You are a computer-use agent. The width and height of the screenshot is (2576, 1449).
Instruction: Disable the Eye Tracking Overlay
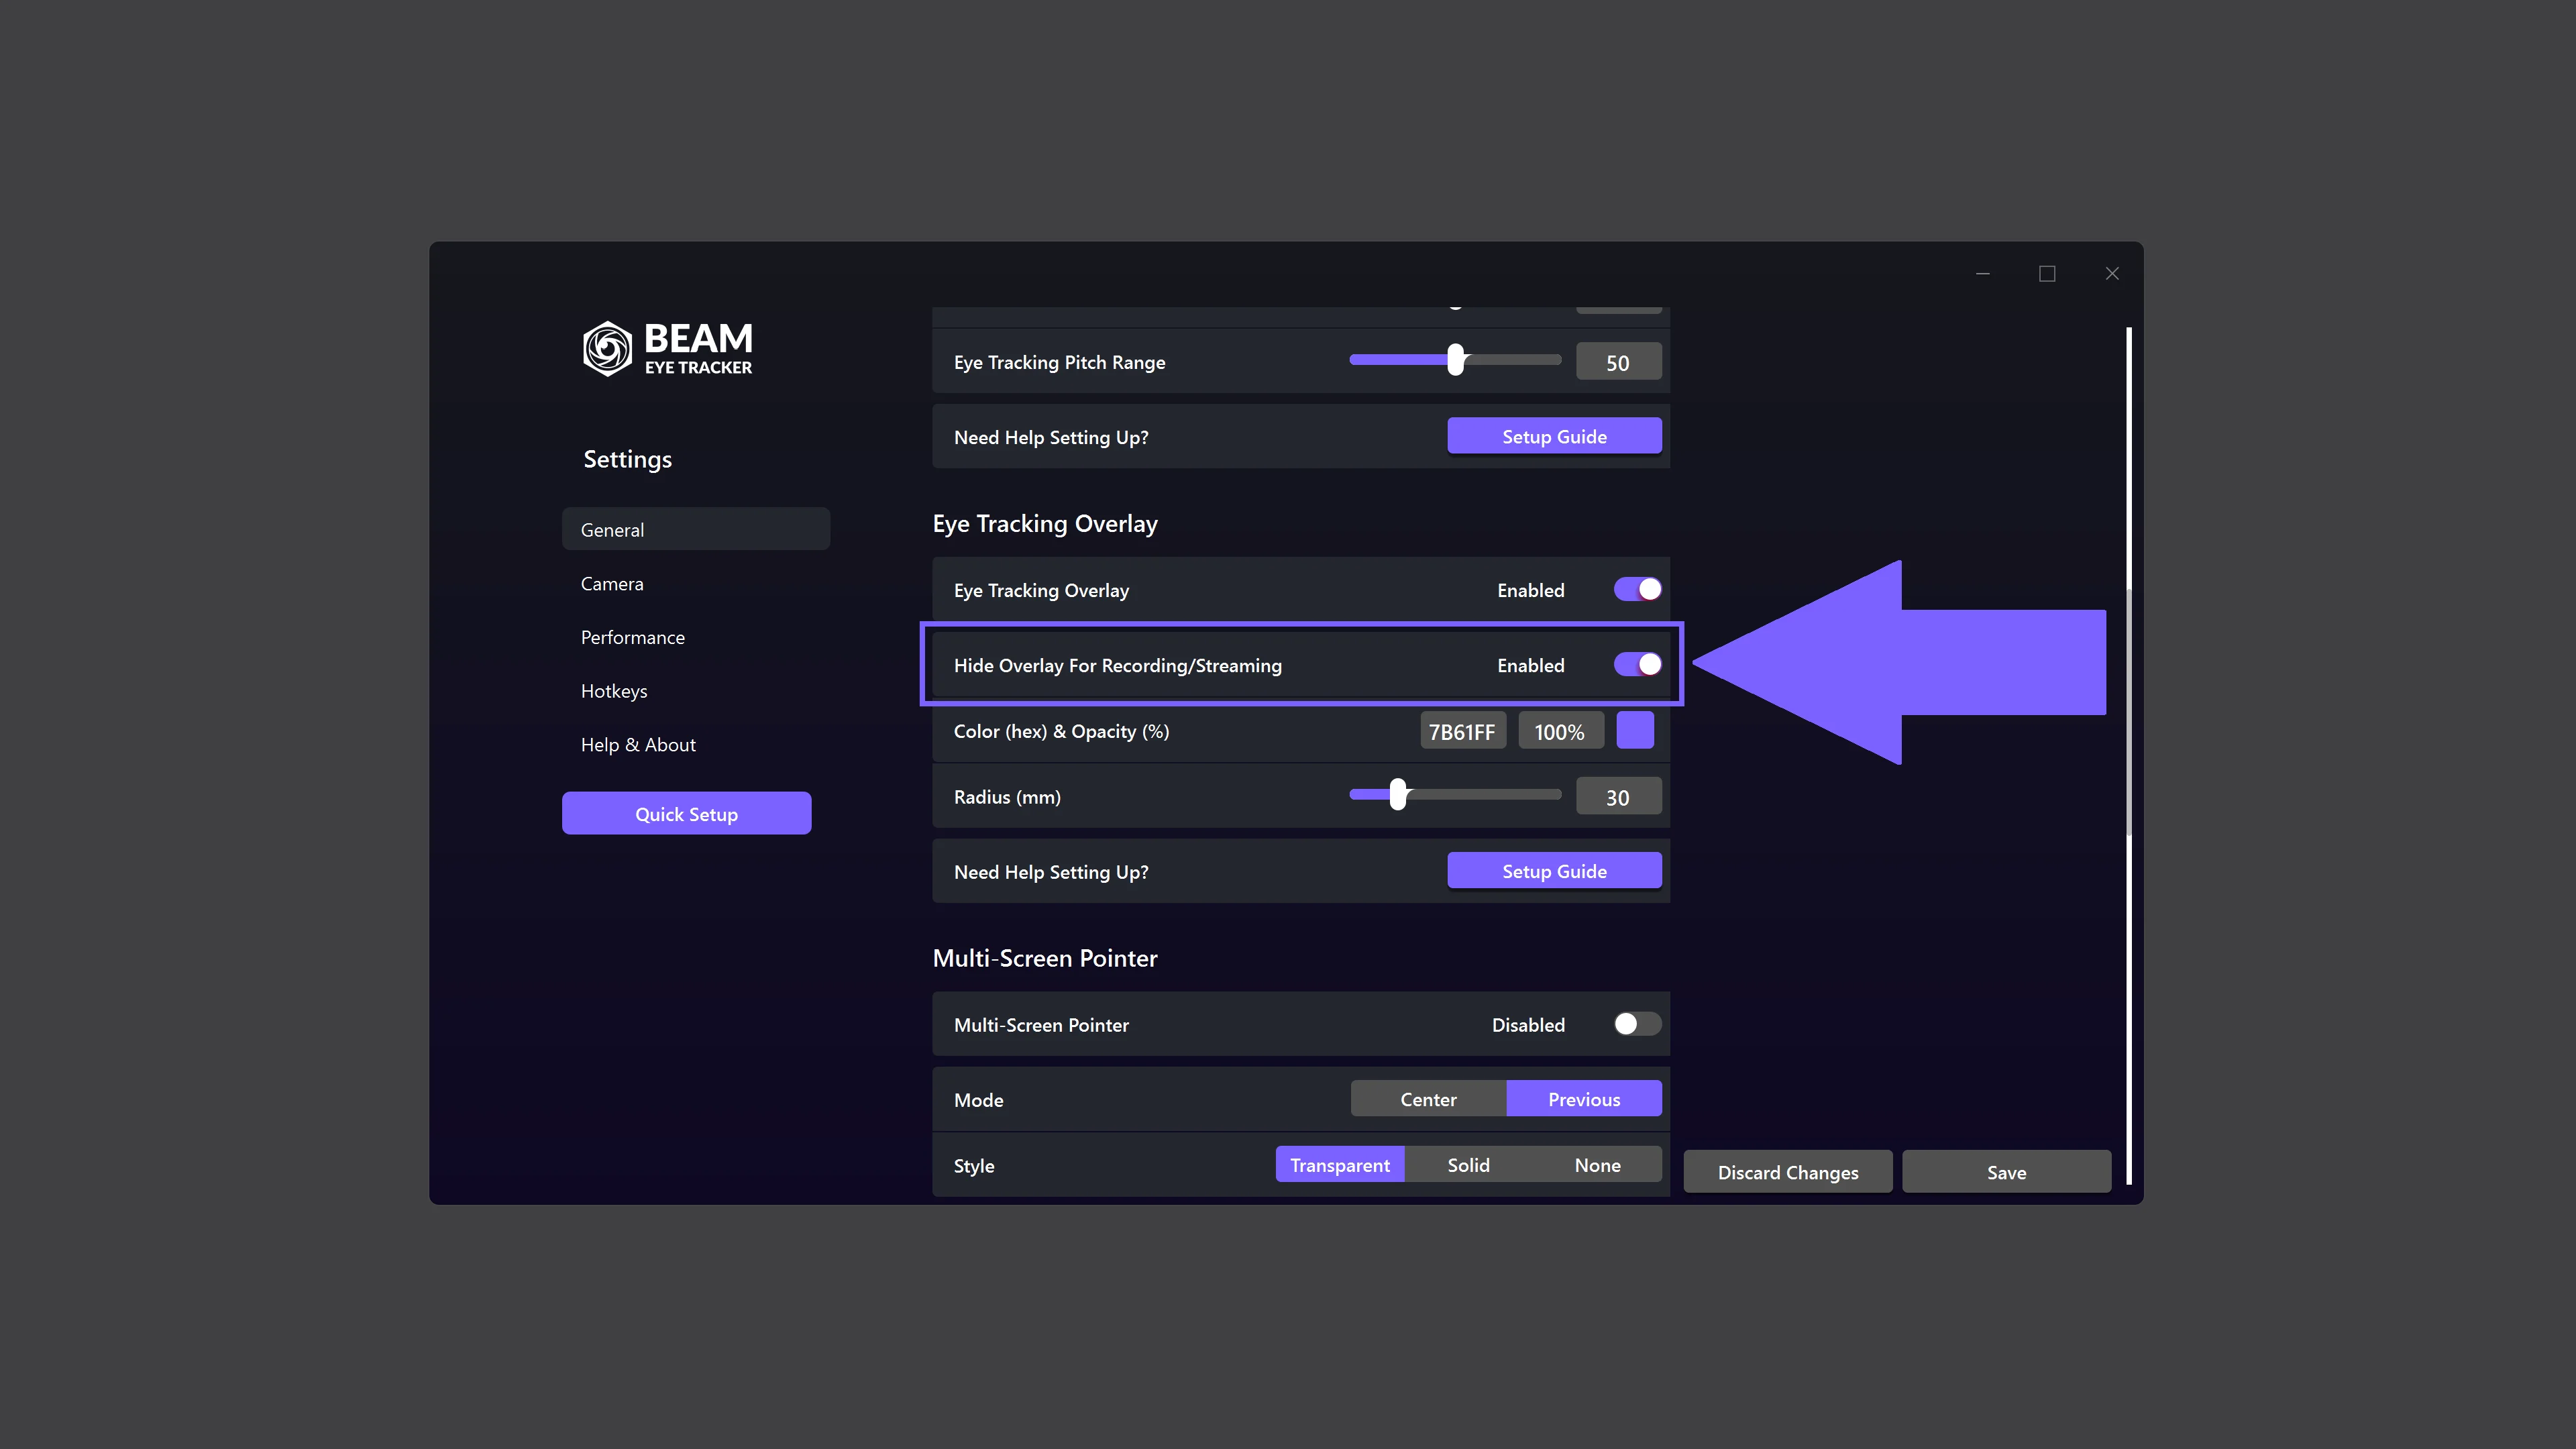[x=1636, y=589]
